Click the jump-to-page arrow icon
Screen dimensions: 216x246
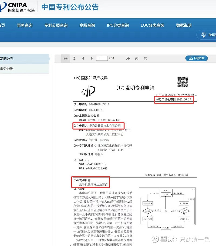128,59
